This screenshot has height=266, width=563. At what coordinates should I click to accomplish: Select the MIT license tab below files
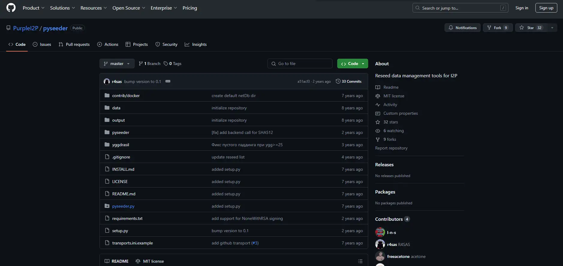click(150, 261)
